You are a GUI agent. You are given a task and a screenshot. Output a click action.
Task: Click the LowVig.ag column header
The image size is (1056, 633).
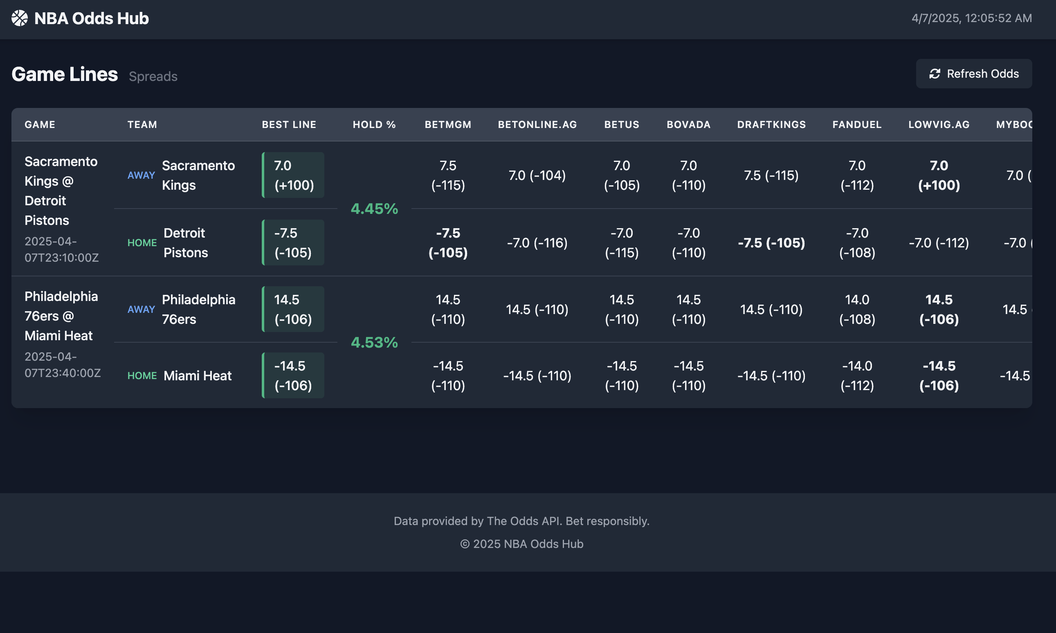(939, 125)
